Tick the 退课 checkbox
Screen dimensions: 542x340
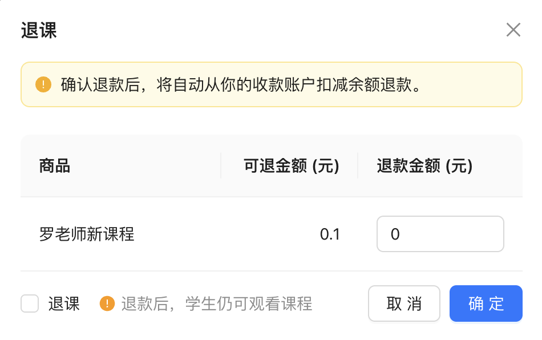30,303
